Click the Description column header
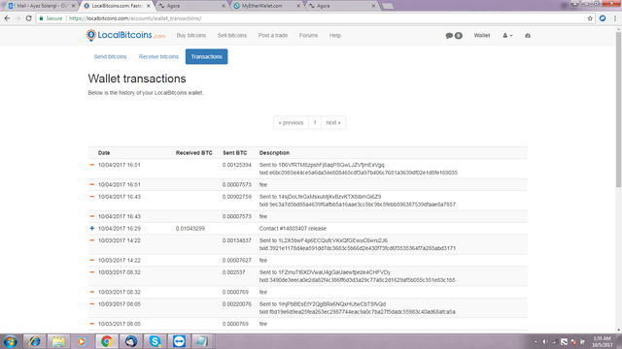622x349 pixels. tap(274, 153)
